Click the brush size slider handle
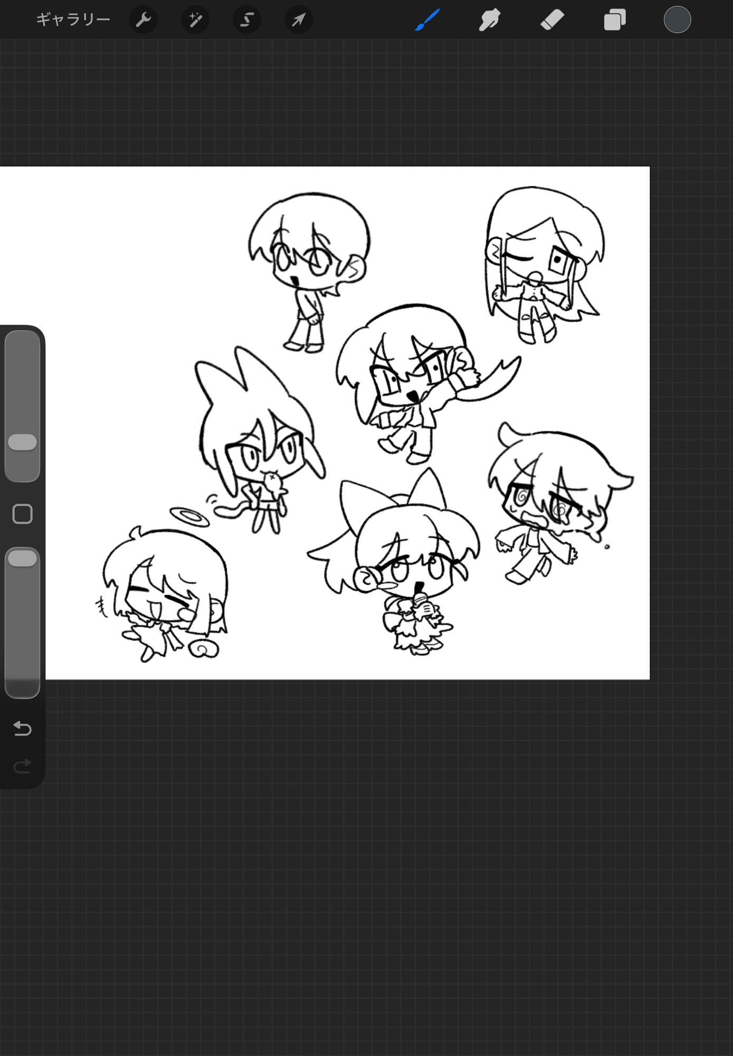The width and height of the screenshot is (733, 1056). click(x=23, y=442)
